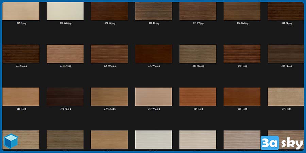Pick the 340-T.jpg striped wood thumbnail
This screenshot has width=306, height=153.
pos(242,54)
